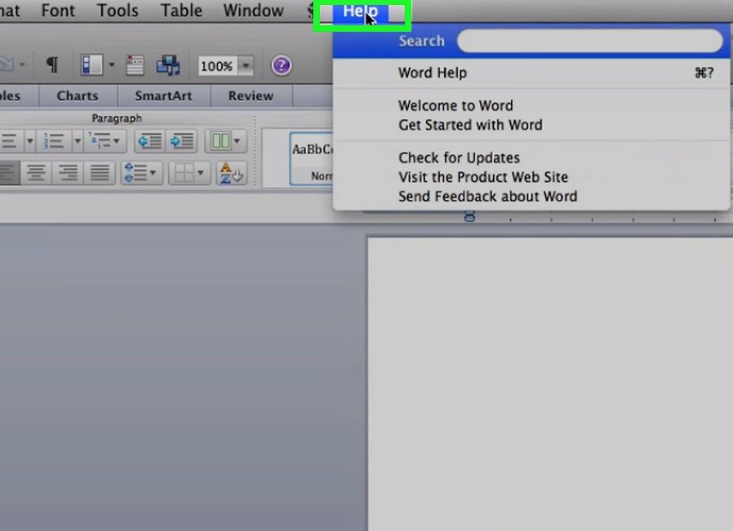The image size is (733, 531).
Task: Expand the columns dropdown arrow
Action: point(238,140)
